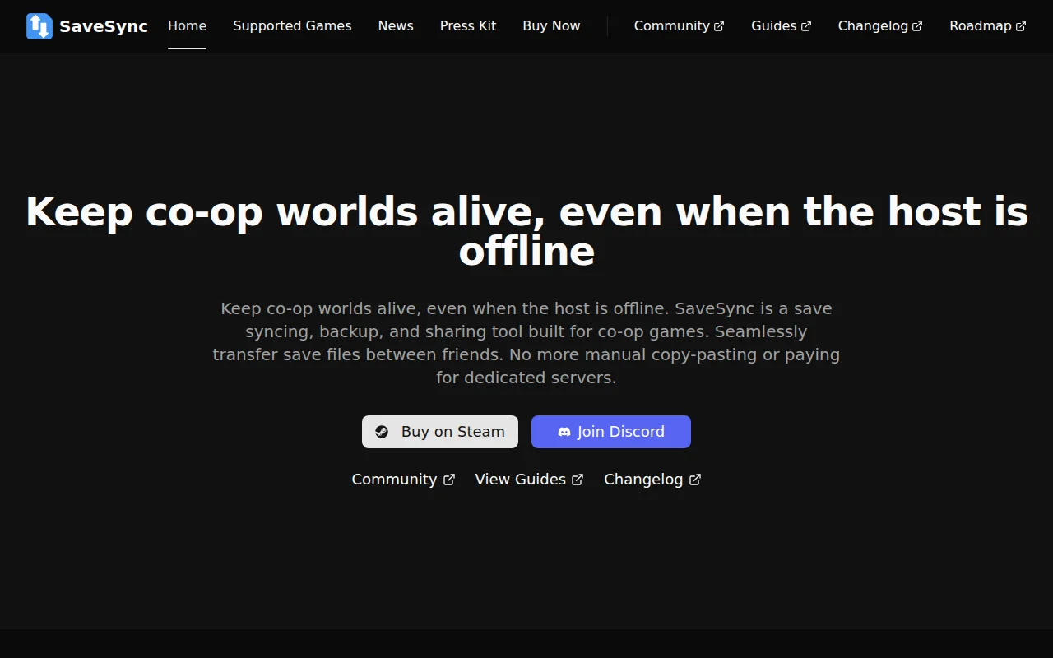Click external-link icon beside Roadmap
The height and width of the screenshot is (658, 1053).
[x=1021, y=26]
